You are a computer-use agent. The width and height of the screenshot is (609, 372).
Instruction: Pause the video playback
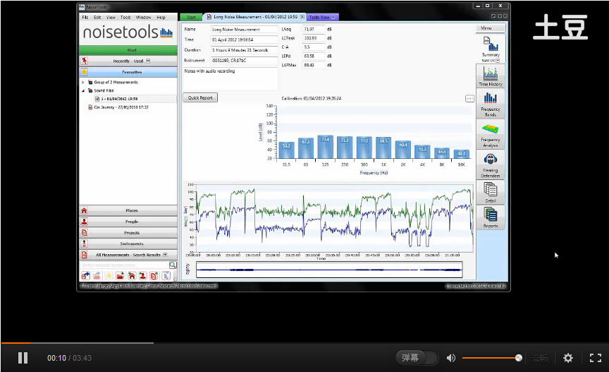[x=23, y=358]
